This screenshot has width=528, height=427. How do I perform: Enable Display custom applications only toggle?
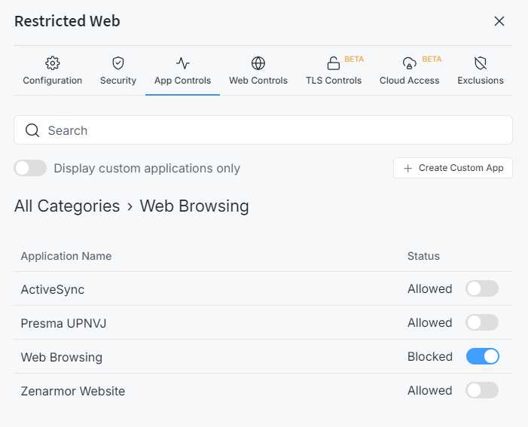(30, 168)
